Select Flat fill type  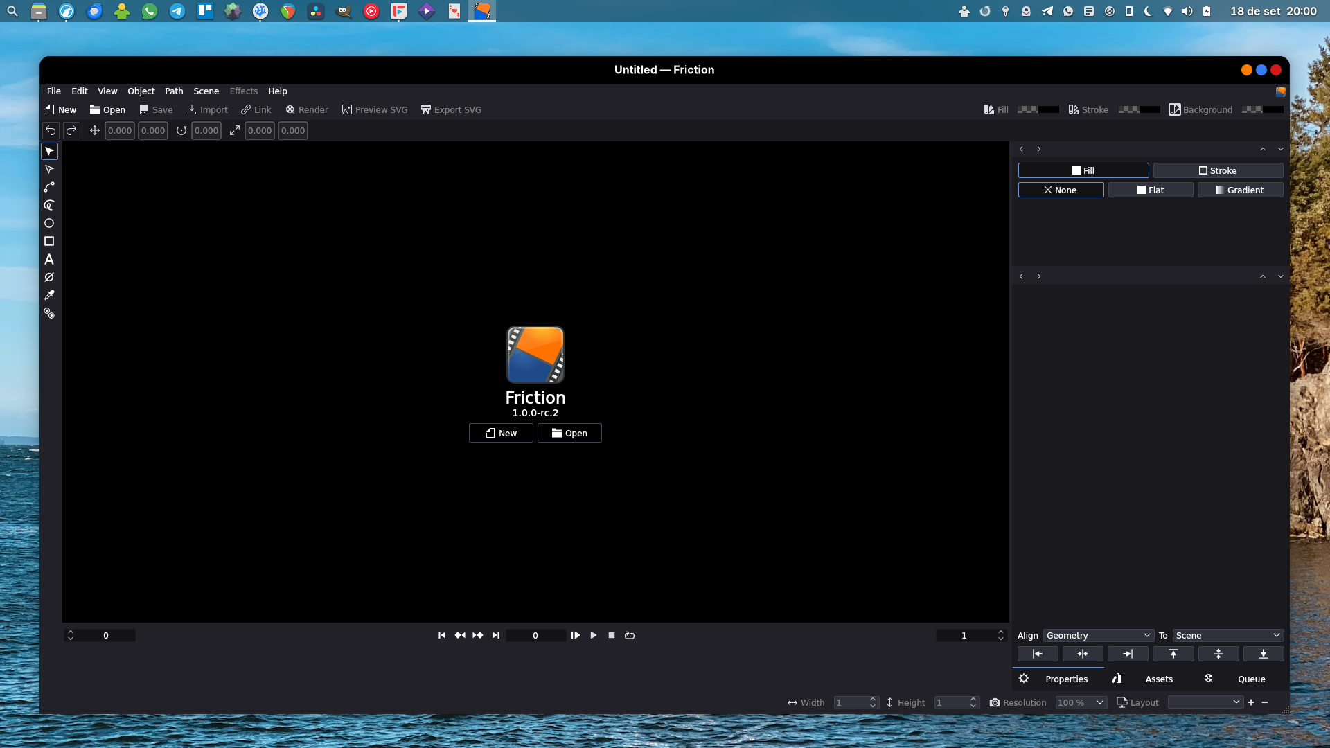coord(1150,190)
